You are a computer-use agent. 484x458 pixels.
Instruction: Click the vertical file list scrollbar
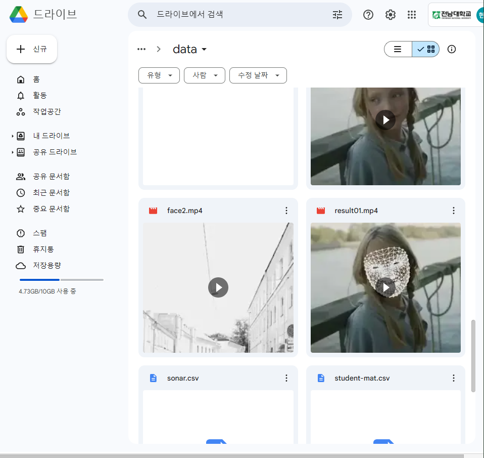[473, 356]
